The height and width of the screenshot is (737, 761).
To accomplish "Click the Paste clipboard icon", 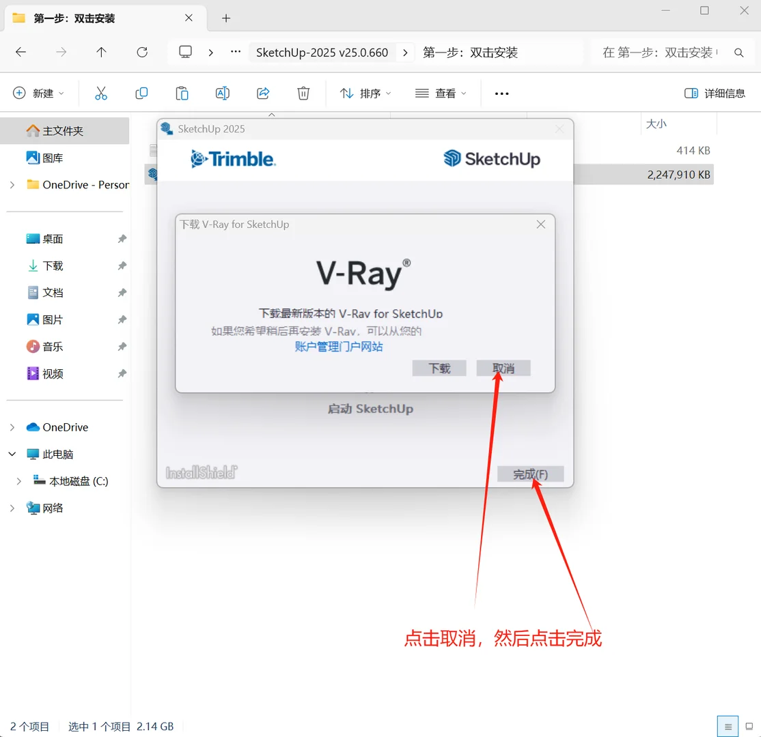I will pos(182,93).
